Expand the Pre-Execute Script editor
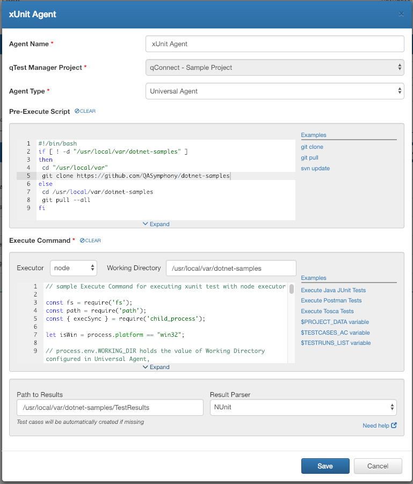Viewport: 413px width, 484px height. (x=156, y=224)
